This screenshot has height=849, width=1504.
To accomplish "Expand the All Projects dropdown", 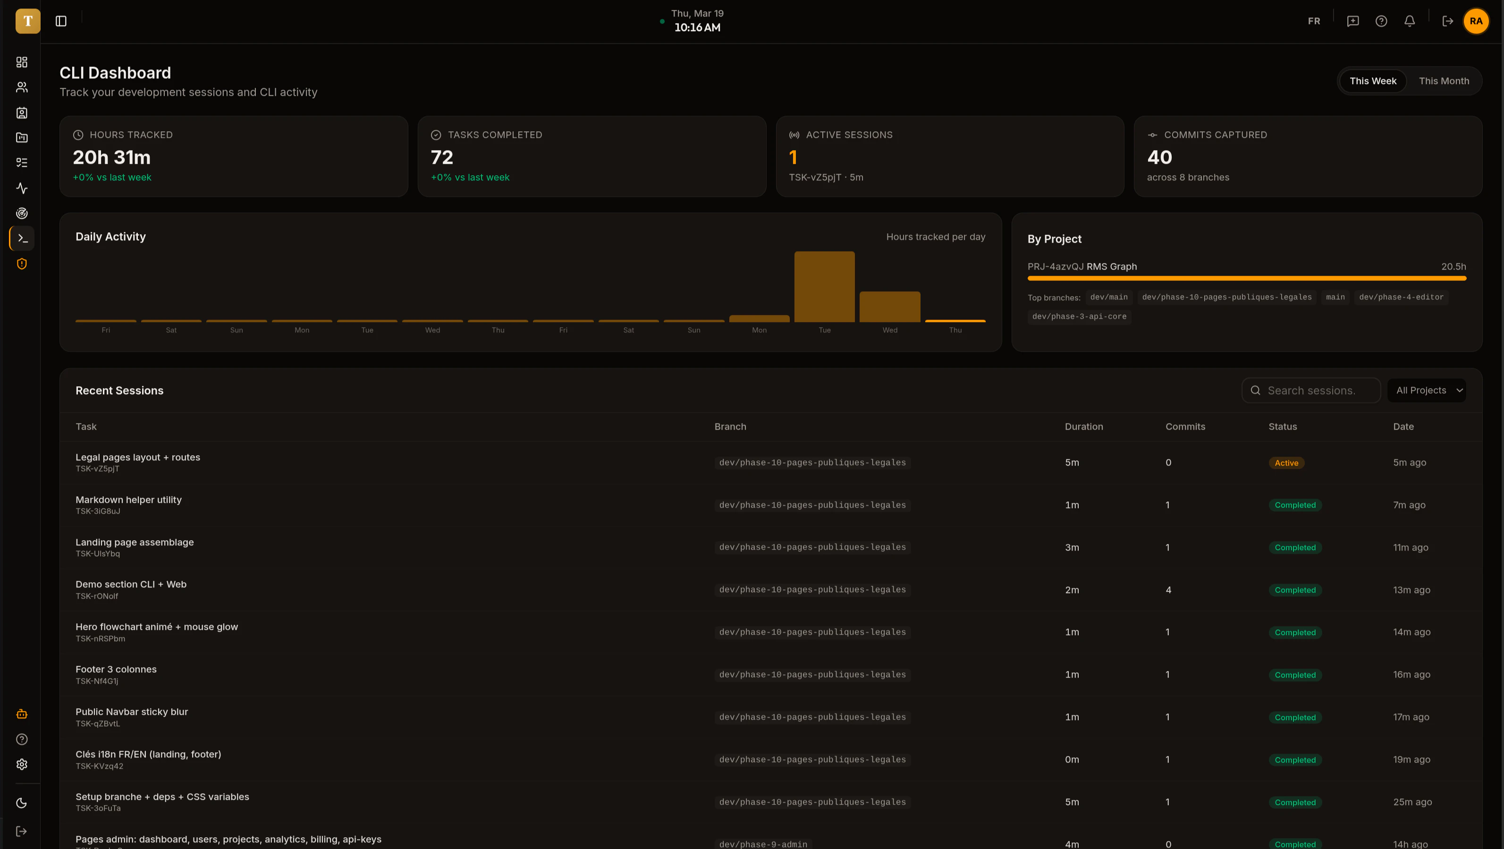I will pos(1427,391).
